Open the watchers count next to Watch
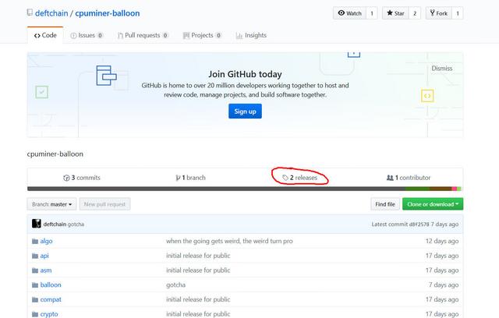This screenshot has width=499, height=318. pyautogui.click(x=372, y=13)
